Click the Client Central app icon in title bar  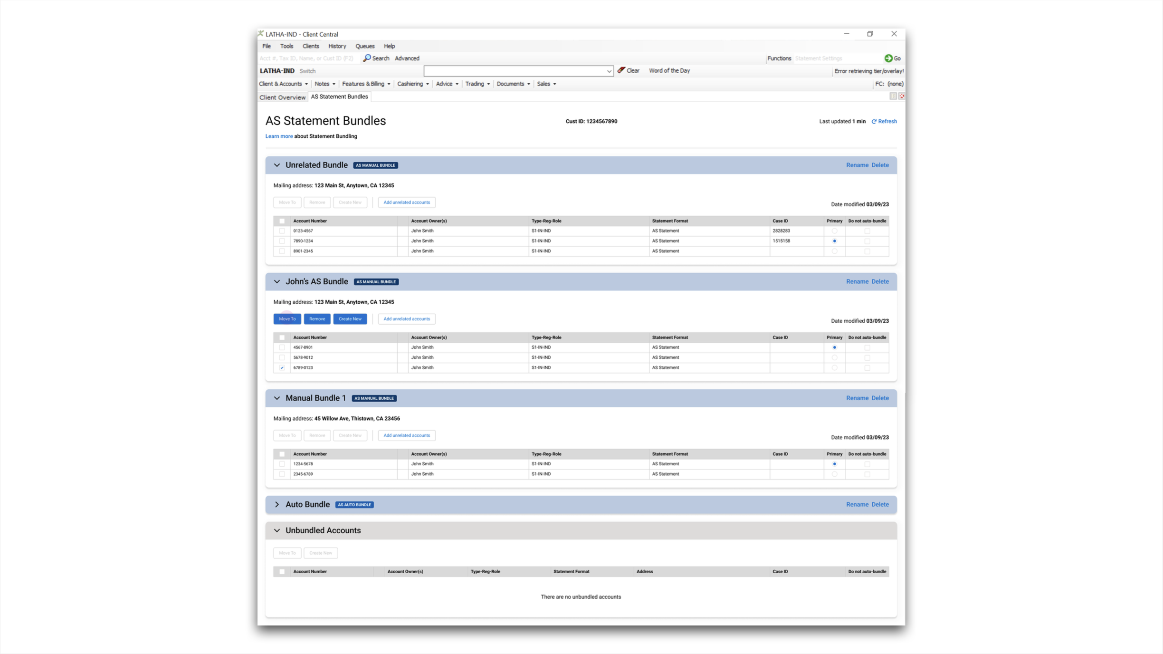[x=261, y=34]
